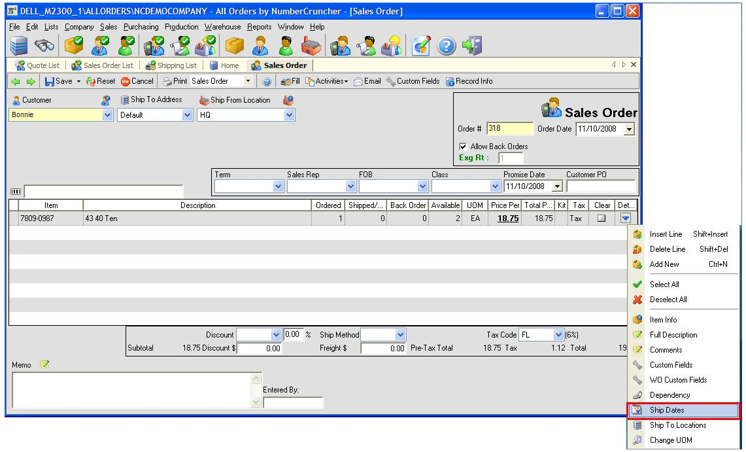This screenshot has width=746, height=452.
Task: Expand the Class dropdown
Action: point(495,186)
